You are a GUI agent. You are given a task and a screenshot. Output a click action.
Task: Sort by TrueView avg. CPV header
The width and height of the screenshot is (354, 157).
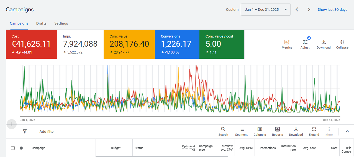pos(226,148)
